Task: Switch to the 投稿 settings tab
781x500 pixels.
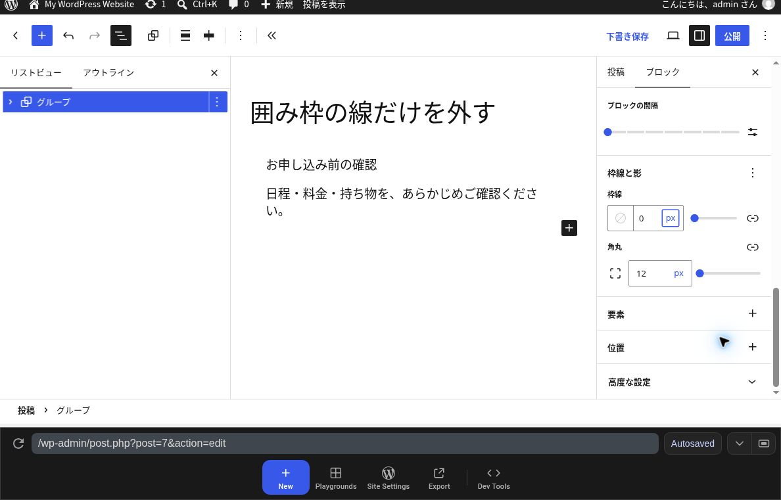Action: tap(615, 72)
